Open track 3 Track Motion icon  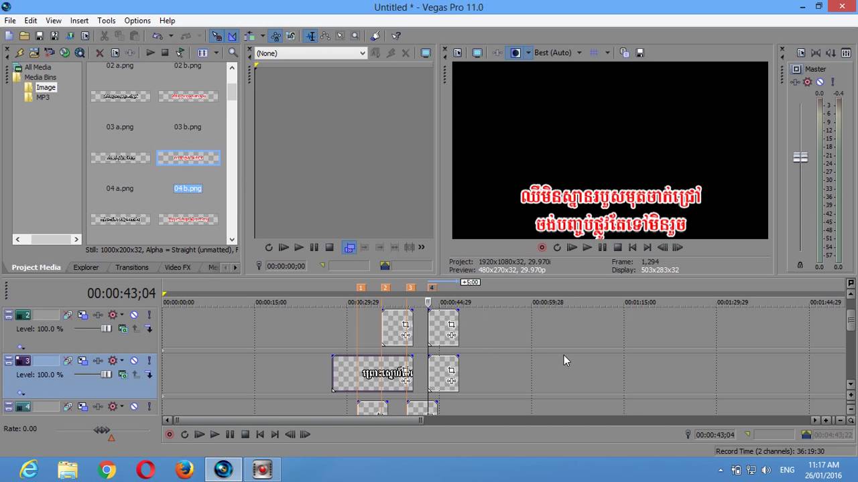coord(82,361)
